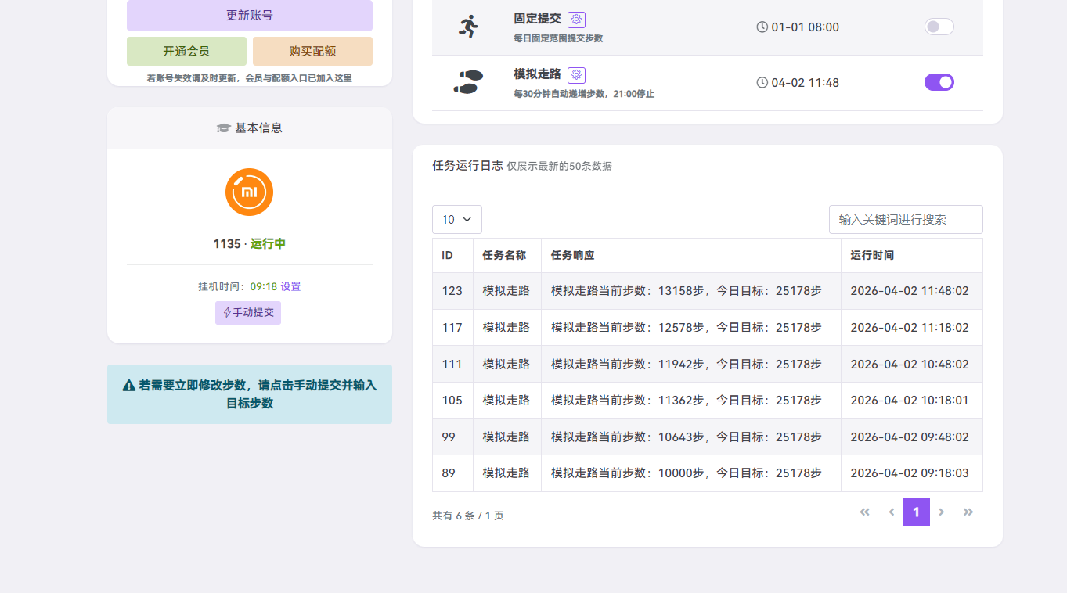Click the keyword search input field
This screenshot has height=593, width=1067.
[x=906, y=219]
